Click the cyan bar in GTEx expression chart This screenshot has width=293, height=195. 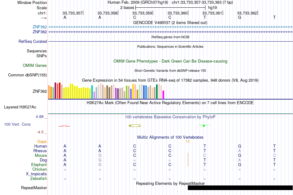pyautogui.click(x=92, y=92)
